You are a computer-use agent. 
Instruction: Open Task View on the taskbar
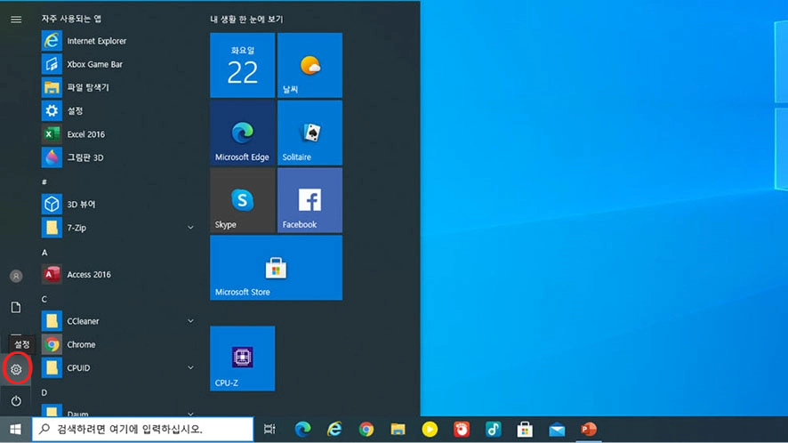(x=269, y=430)
